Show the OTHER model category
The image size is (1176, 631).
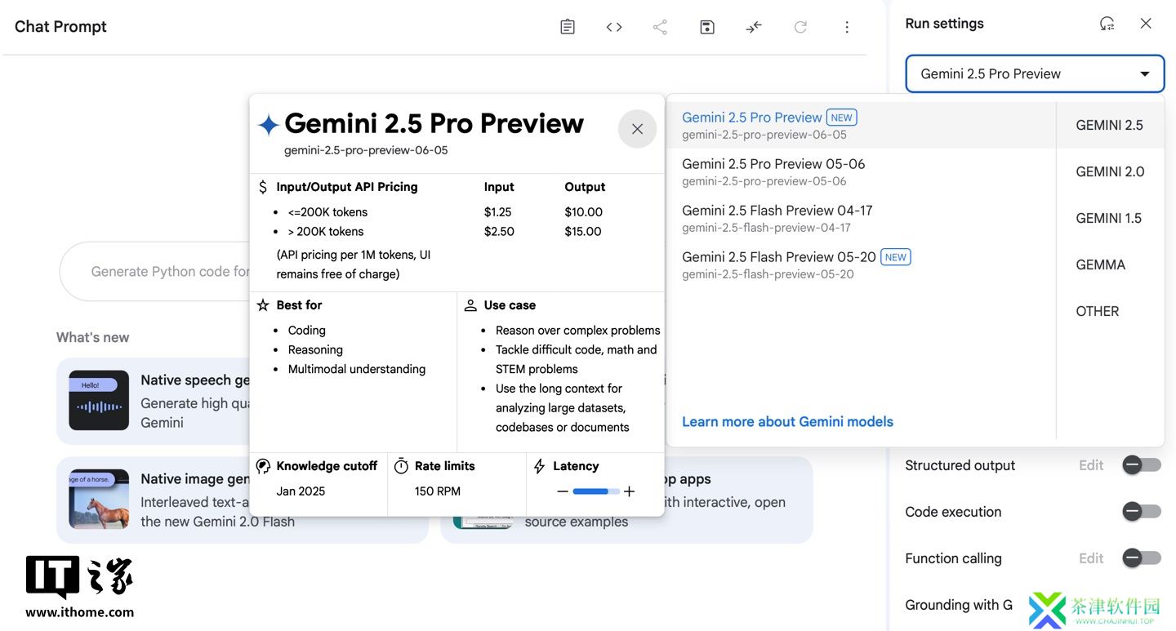pyautogui.click(x=1098, y=311)
